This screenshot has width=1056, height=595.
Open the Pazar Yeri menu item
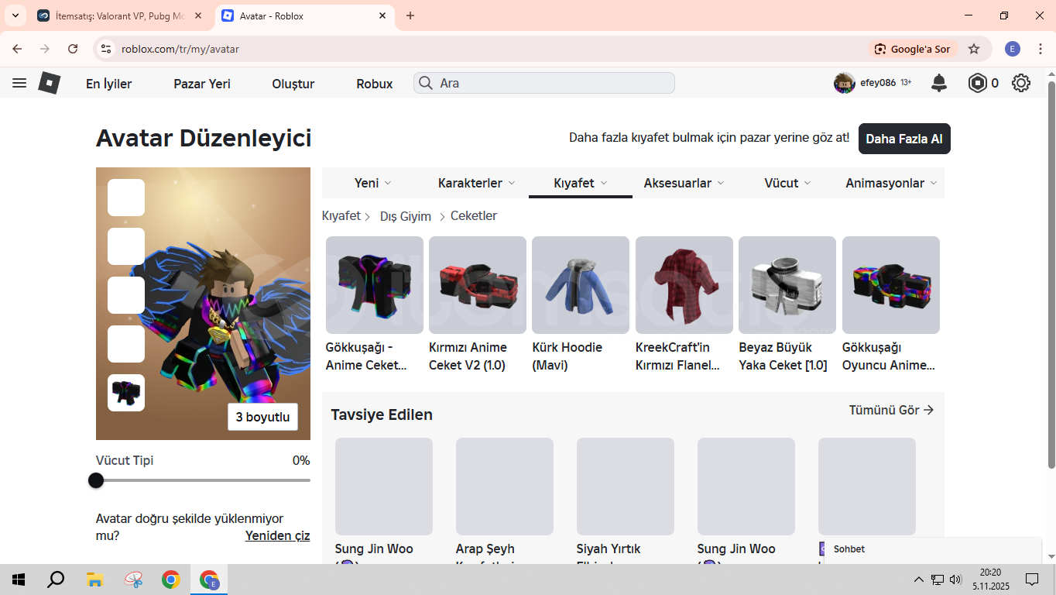202,84
